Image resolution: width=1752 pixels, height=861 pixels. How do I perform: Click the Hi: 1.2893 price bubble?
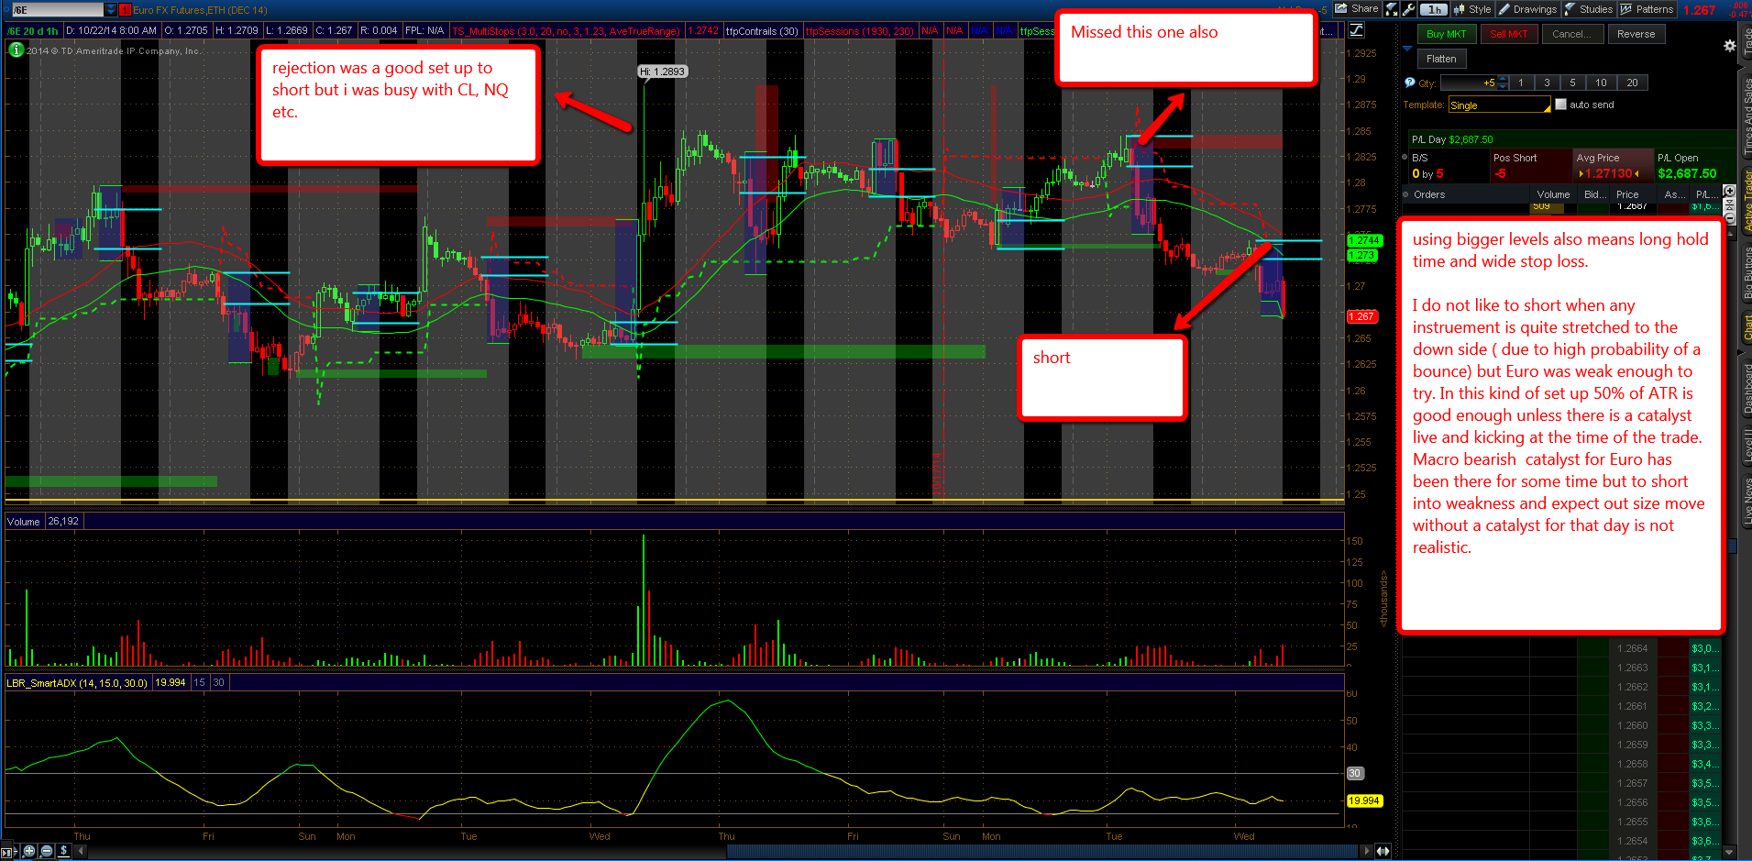tap(662, 72)
